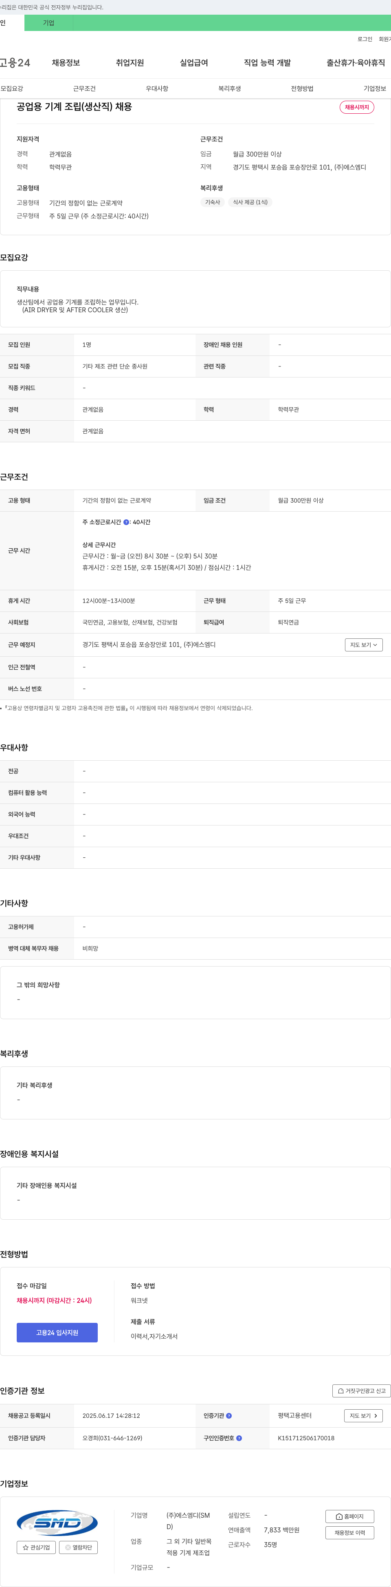Select the 퇴직연금 value

pyautogui.click(x=288, y=622)
